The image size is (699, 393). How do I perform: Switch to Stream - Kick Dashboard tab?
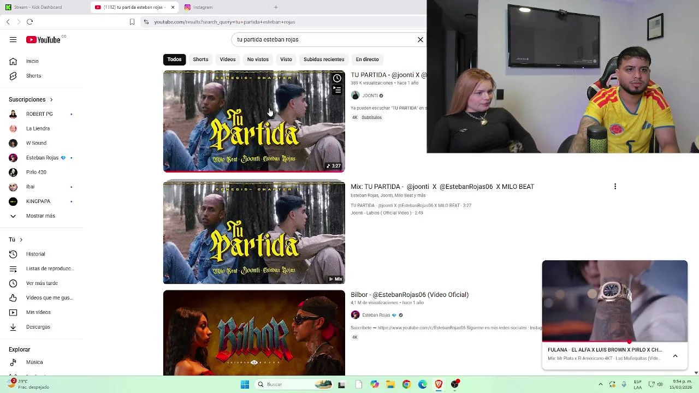click(44, 7)
